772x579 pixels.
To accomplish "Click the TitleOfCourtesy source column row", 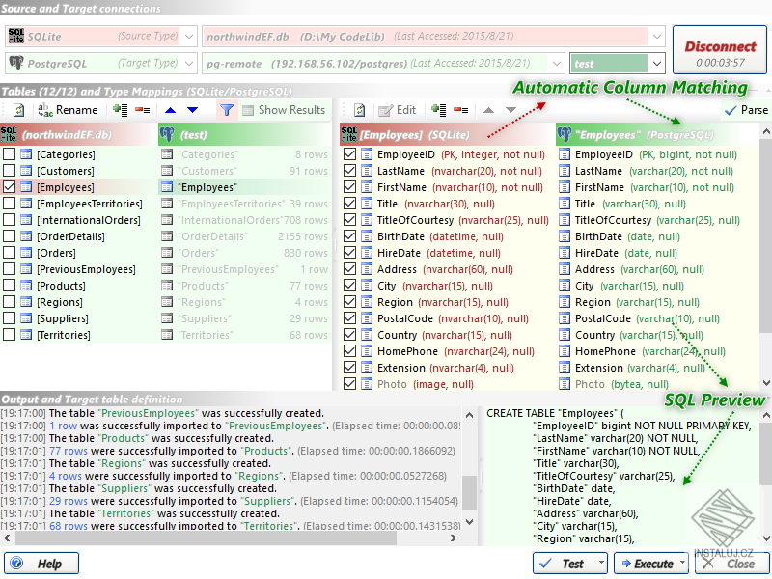I will coord(447,220).
